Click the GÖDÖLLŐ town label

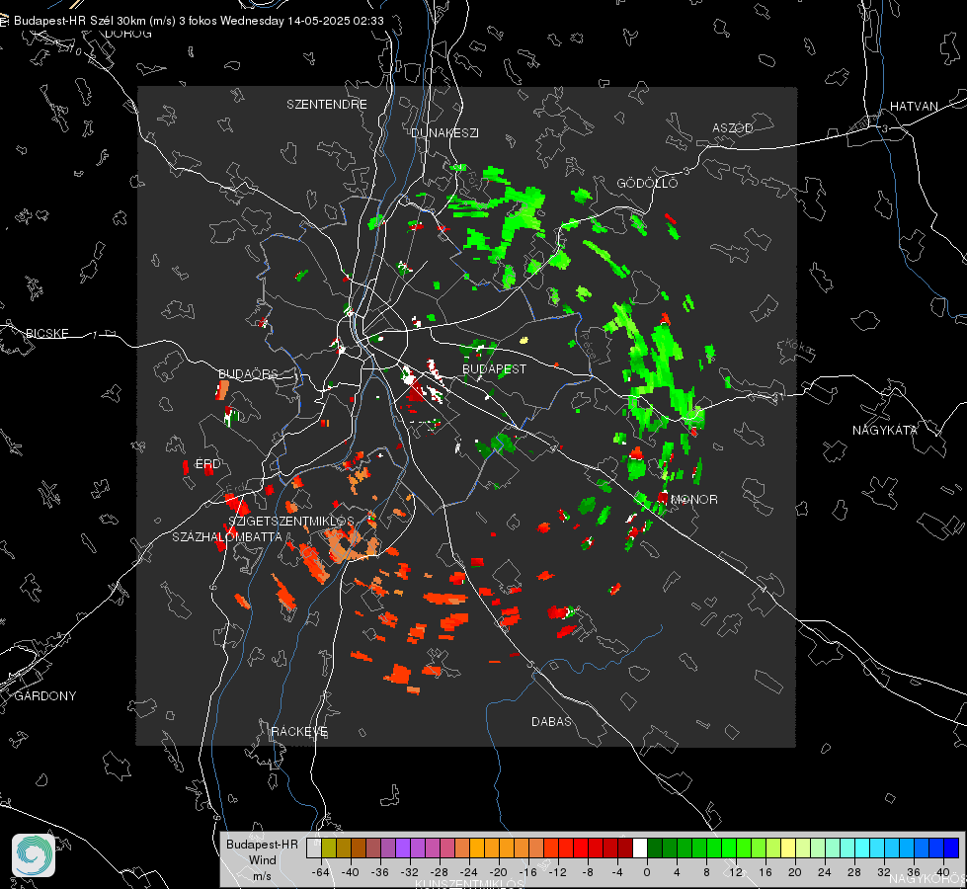pyautogui.click(x=647, y=183)
